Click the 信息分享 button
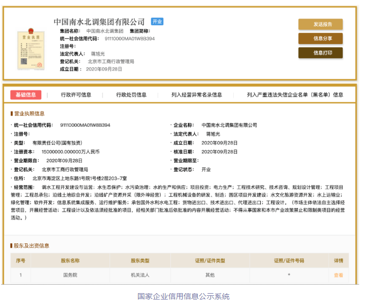The image size is (365, 308). 321,39
